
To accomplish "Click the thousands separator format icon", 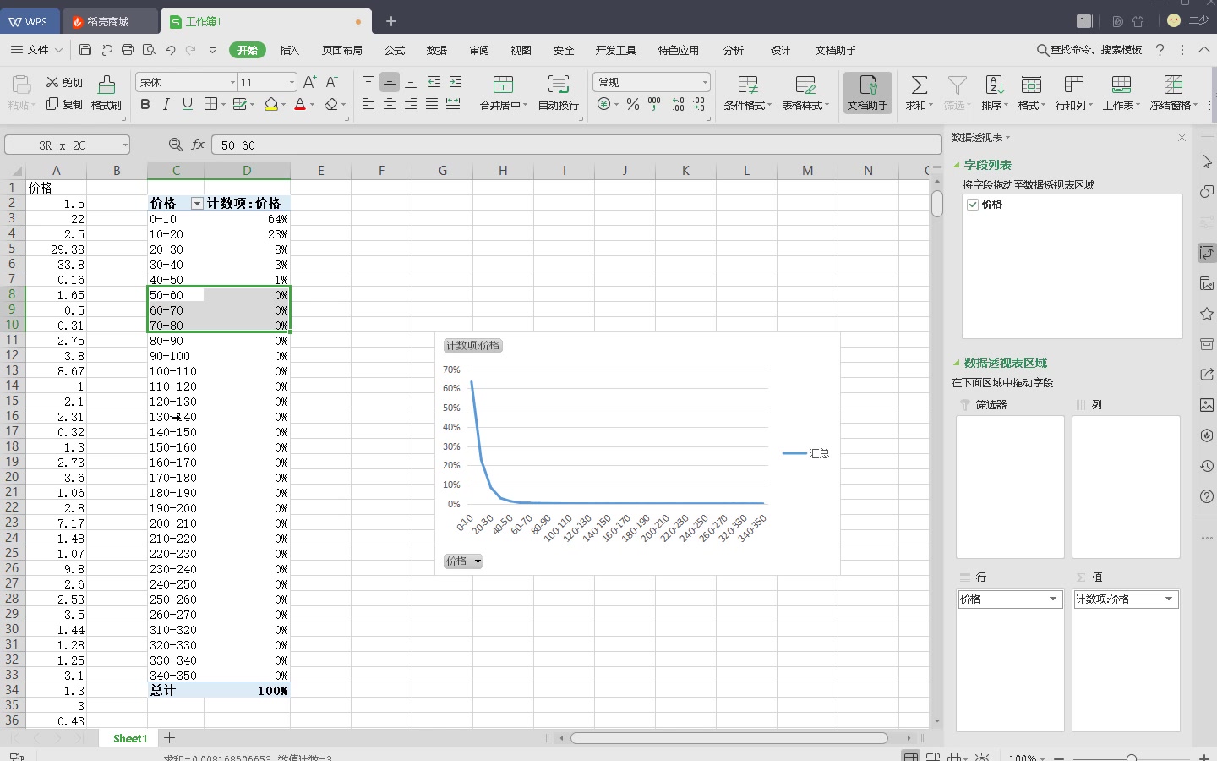I will click(x=654, y=104).
